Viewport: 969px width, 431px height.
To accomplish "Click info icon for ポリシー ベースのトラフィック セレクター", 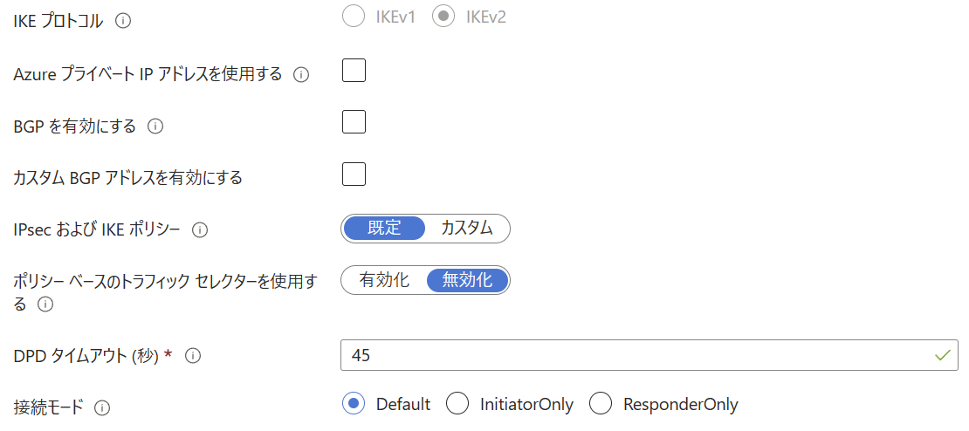I will click(x=45, y=304).
